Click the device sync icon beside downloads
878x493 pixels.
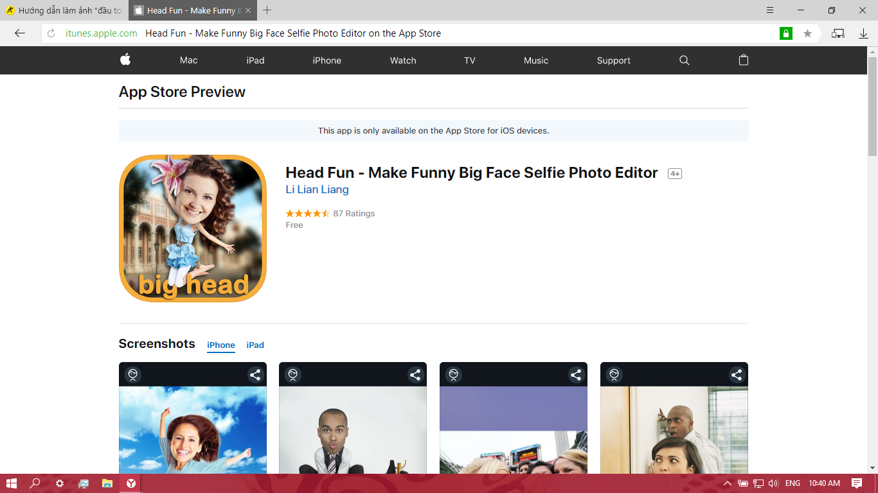point(838,33)
